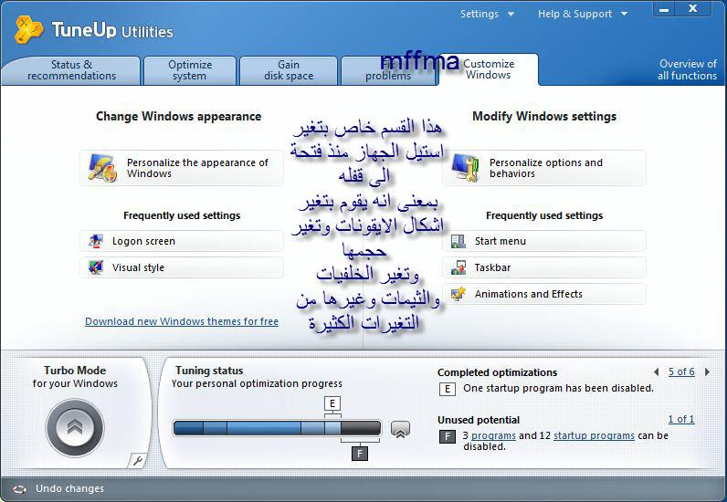Open the 1 of 1 link

[681, 419]
